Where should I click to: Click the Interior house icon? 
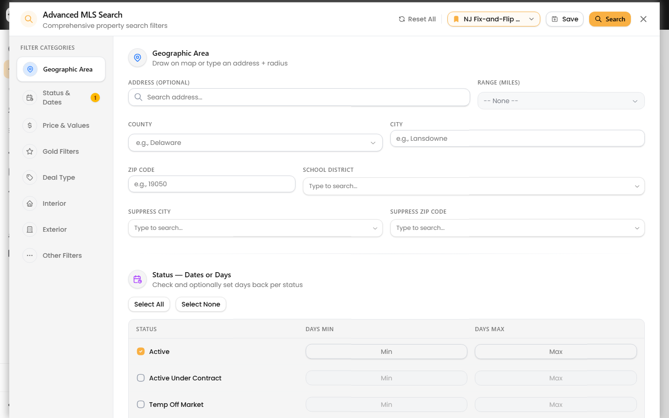[30, 203]
